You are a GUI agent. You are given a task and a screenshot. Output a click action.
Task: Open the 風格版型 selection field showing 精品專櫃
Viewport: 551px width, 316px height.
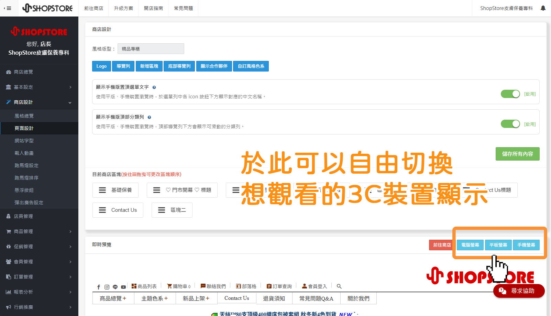click(x=151, y=48)
